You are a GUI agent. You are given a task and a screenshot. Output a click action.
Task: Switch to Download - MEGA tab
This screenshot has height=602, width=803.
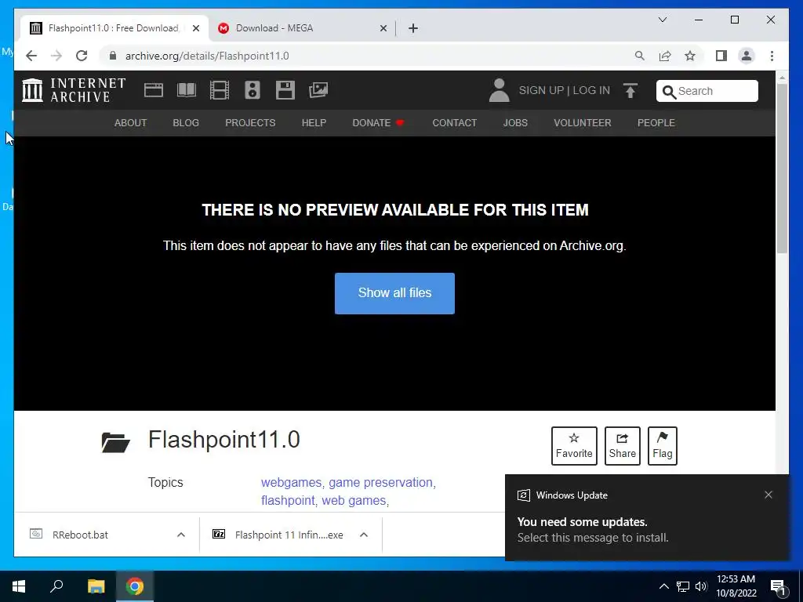pyautogui.click(x=302, y=28)
